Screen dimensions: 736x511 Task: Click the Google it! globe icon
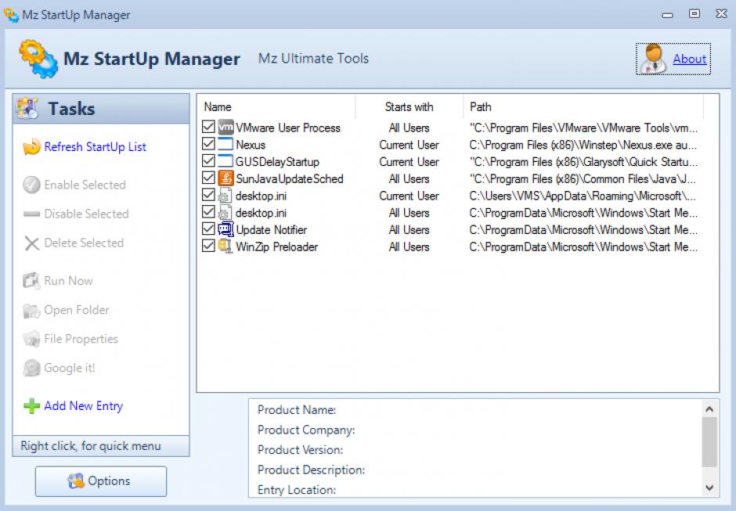point(31,368)
